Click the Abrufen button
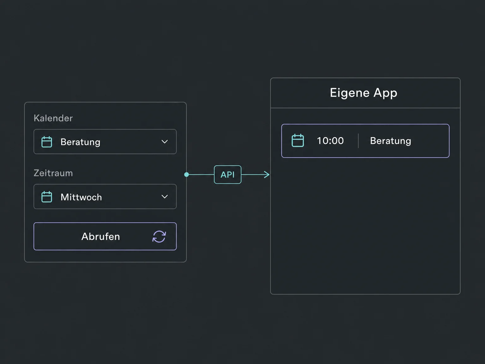 tap(105, 236)
